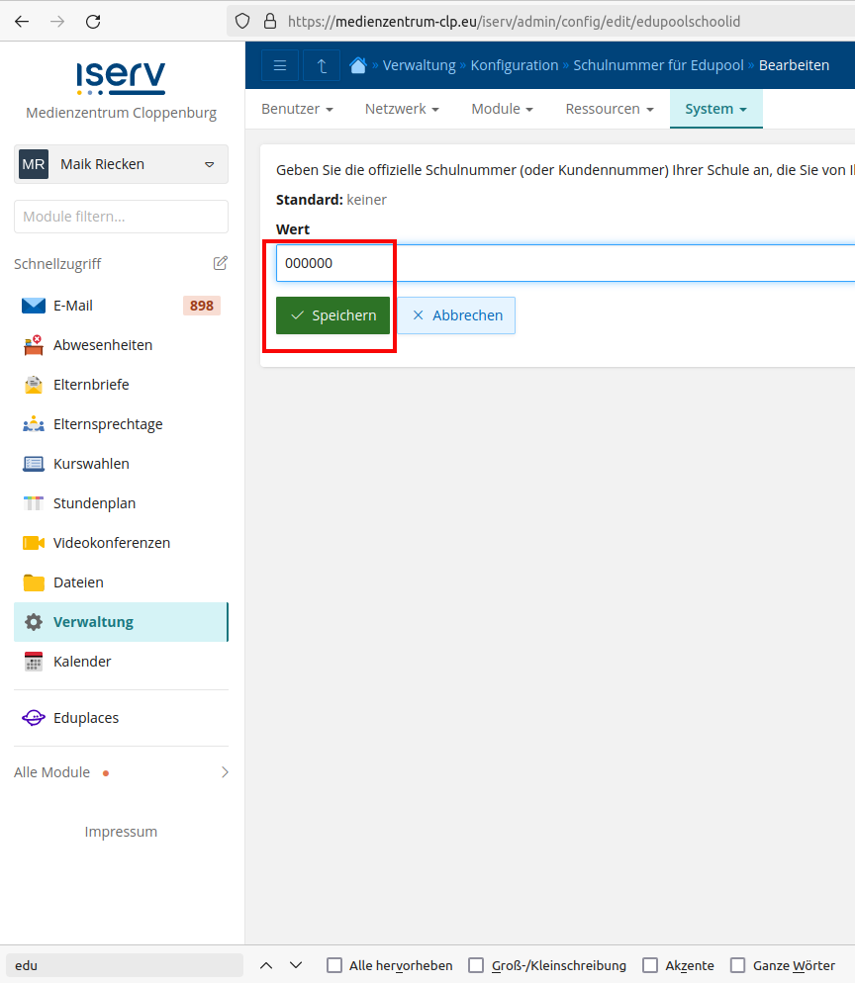Open the Dateien folder icon
This screenshot has height=983, width=855.
[34, 582]
